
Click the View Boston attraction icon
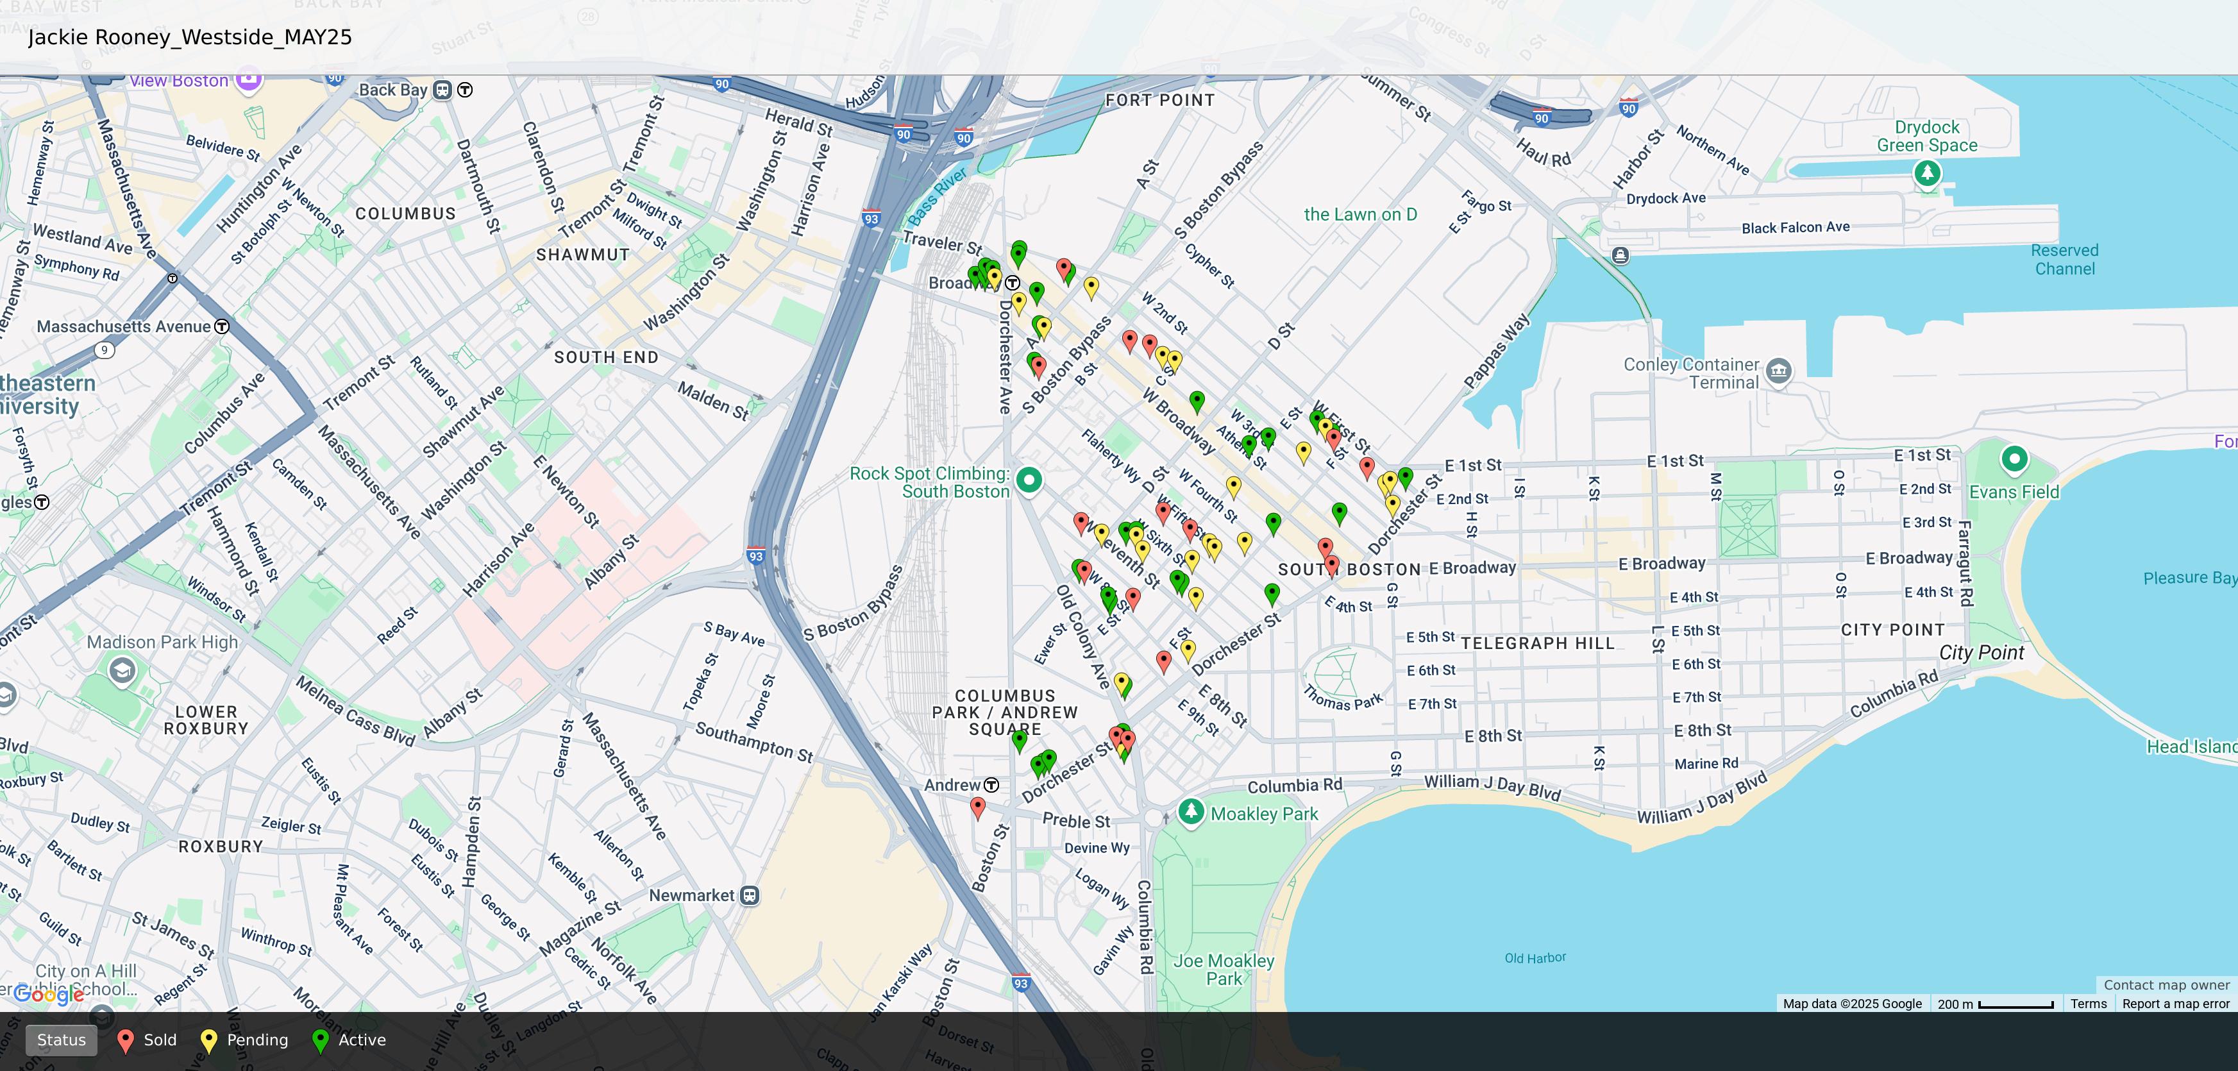(x=248, y=80)
